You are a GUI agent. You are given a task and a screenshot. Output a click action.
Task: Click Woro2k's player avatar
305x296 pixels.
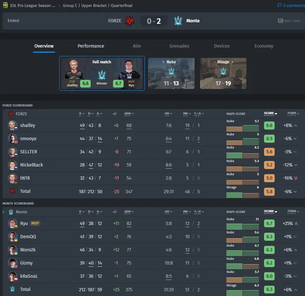coord(12,250)
